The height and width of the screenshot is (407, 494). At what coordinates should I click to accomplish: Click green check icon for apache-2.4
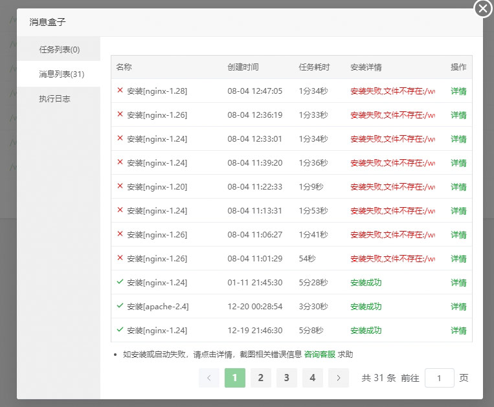tap(120, 305)
